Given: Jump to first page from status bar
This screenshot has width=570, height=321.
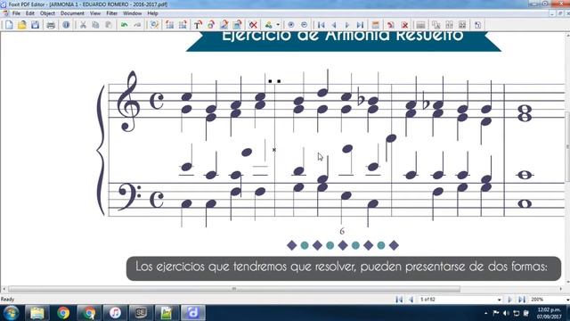Looking at the screenshot, I should [x=399, y=300].
